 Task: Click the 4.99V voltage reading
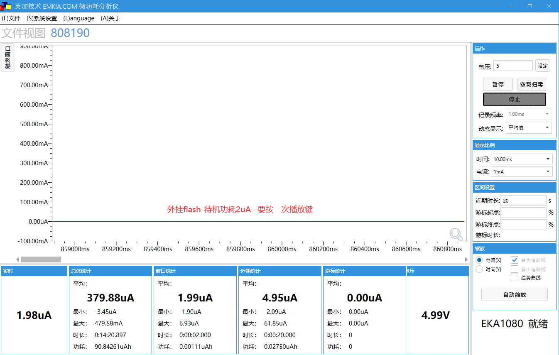(x=436, y=315)
